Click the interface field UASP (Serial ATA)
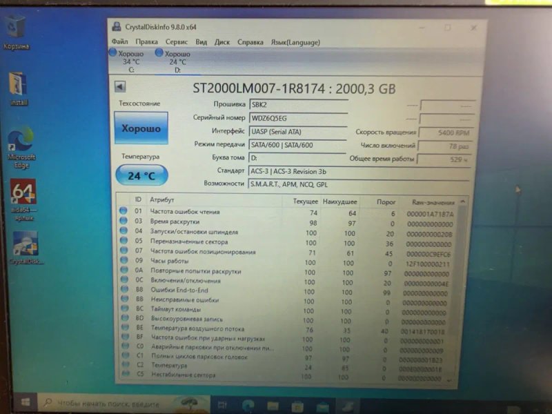This screenshot has height=414, width=552. [298, 132]
